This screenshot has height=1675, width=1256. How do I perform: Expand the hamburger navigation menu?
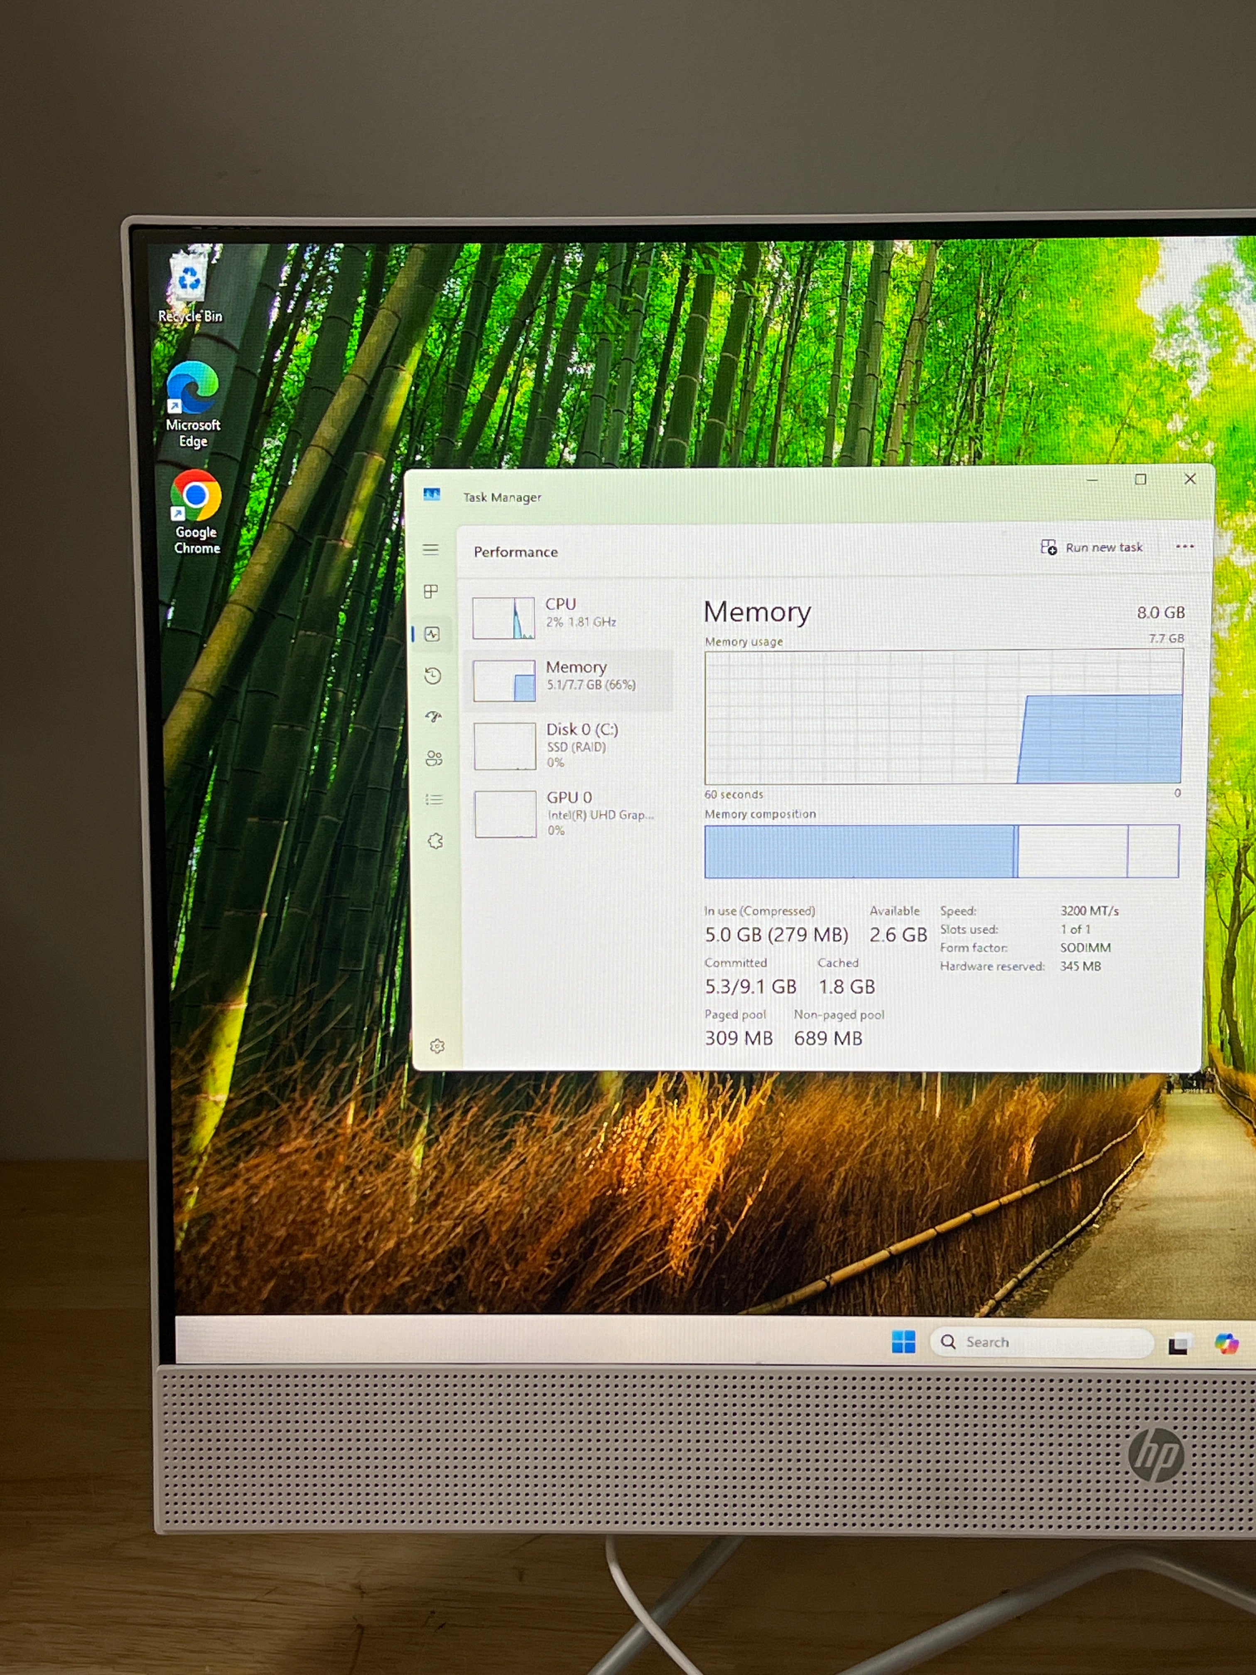pos(431,550)
